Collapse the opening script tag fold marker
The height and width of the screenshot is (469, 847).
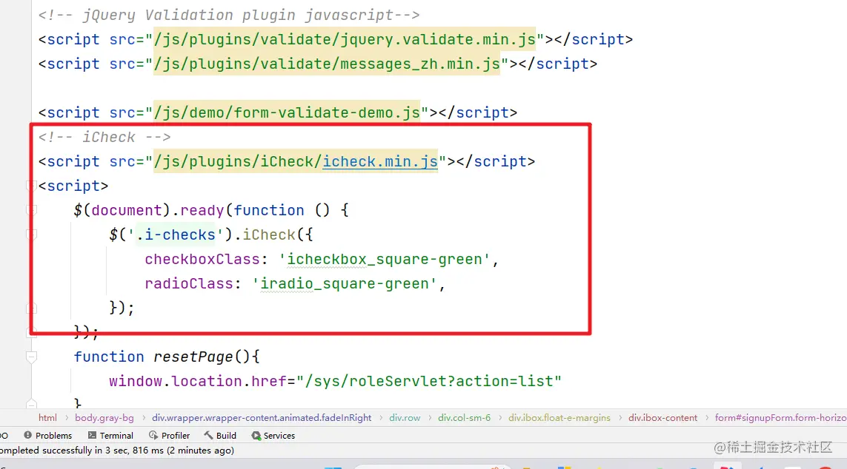pyautogui.click(x=31, y=186)
